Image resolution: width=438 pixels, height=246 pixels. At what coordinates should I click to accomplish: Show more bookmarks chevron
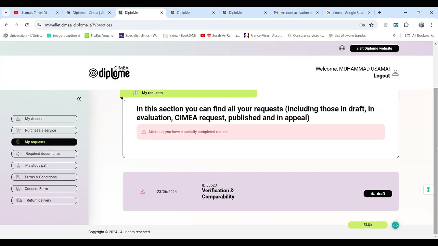point(394,36)
